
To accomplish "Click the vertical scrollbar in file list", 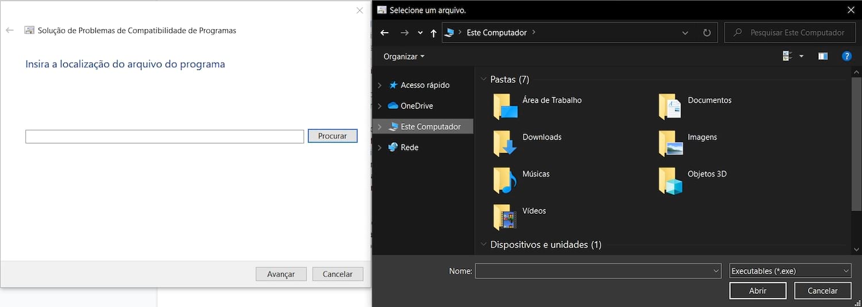I will [x=856, y=143].
